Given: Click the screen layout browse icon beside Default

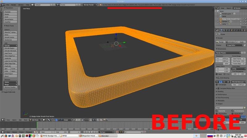Looking at the screenshot, I should [32, 5].
